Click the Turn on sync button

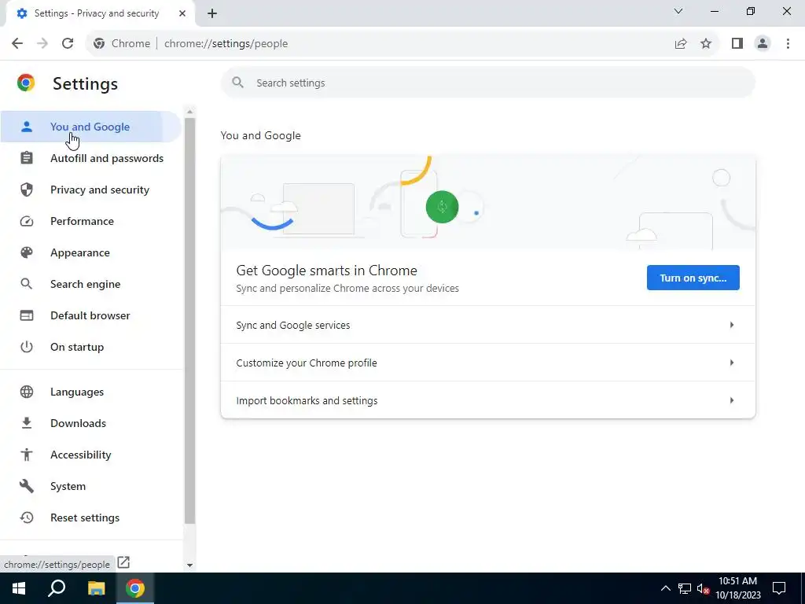pyautogui.click(x=693, y=278)
